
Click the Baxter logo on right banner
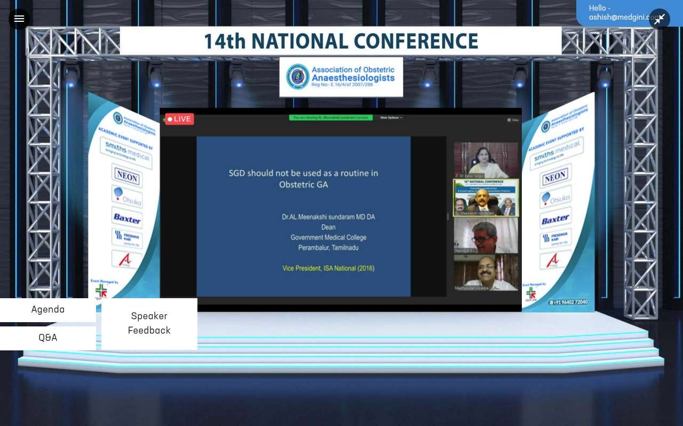555,219
